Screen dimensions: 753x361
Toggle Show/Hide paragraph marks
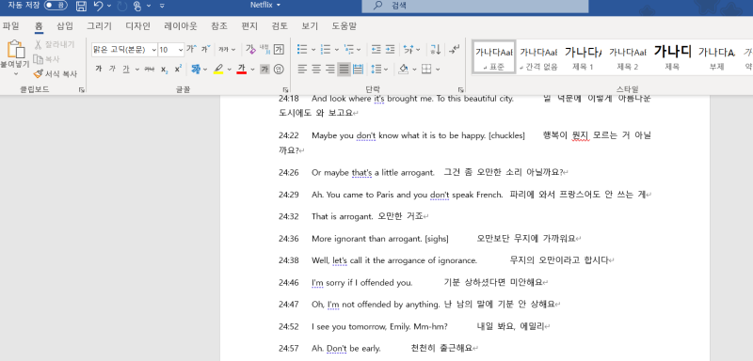click(455, 49)
